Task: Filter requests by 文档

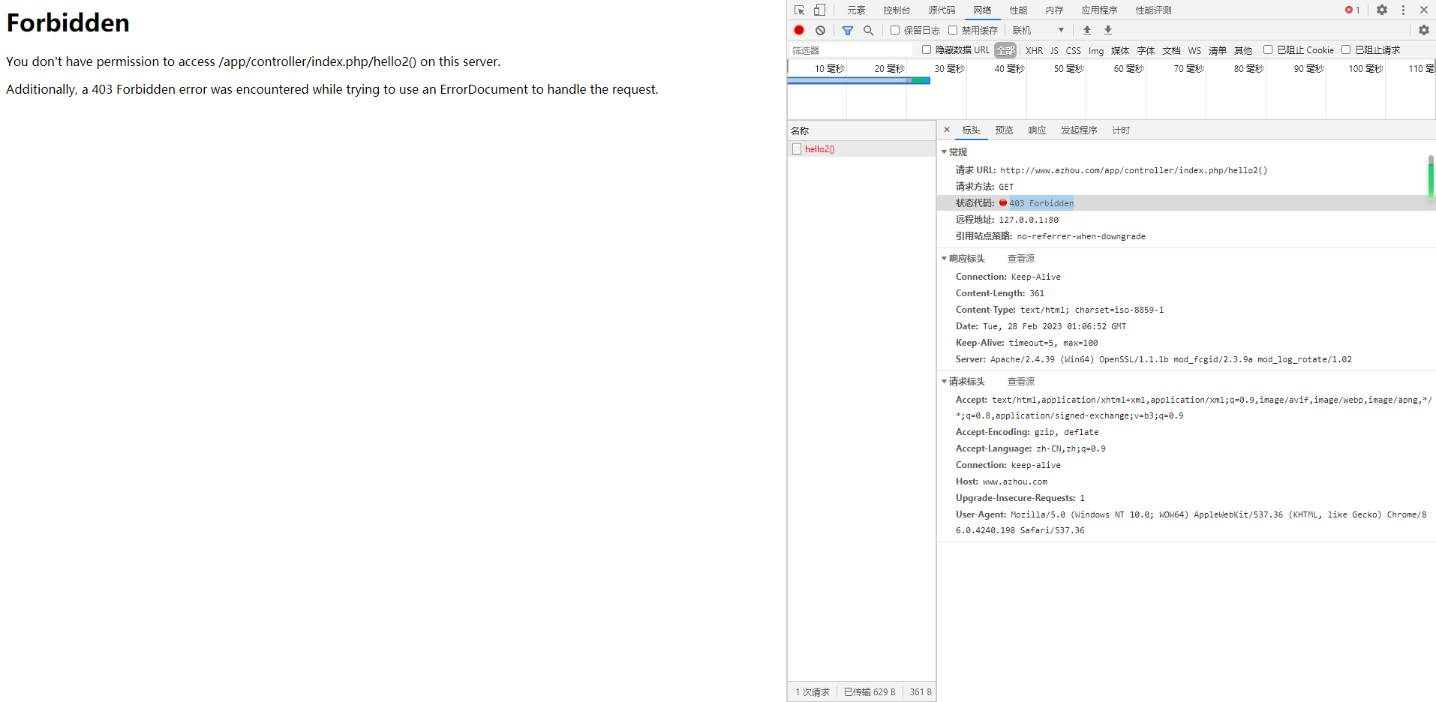Action: 1171,50
